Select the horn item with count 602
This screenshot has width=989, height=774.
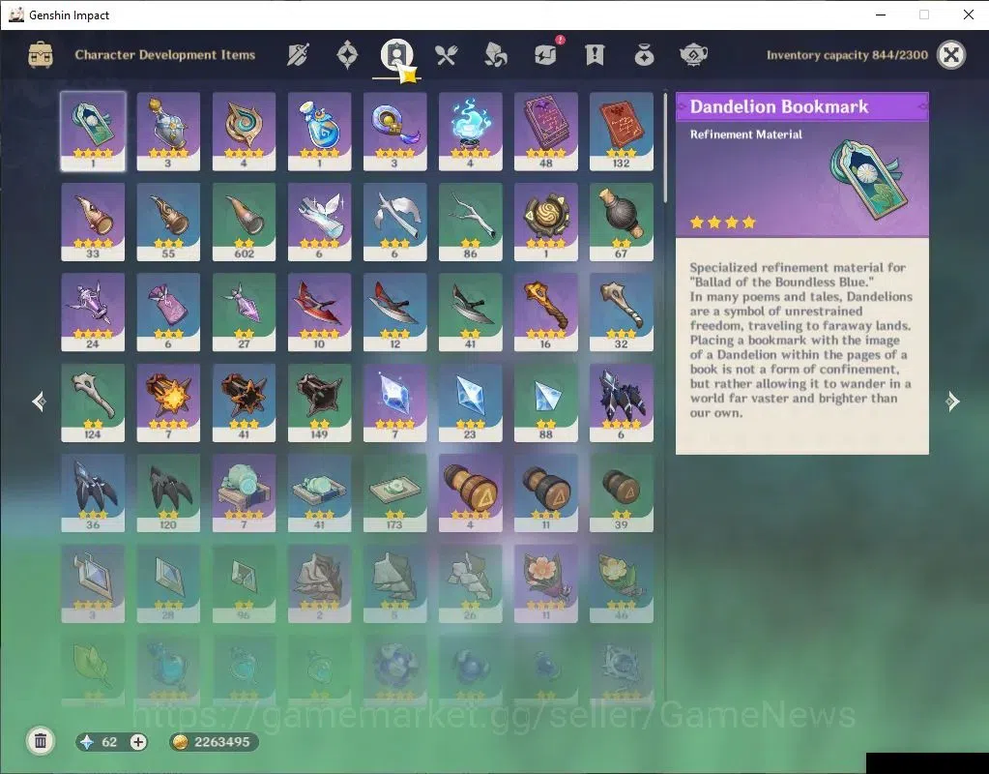(x=244, y=222)
